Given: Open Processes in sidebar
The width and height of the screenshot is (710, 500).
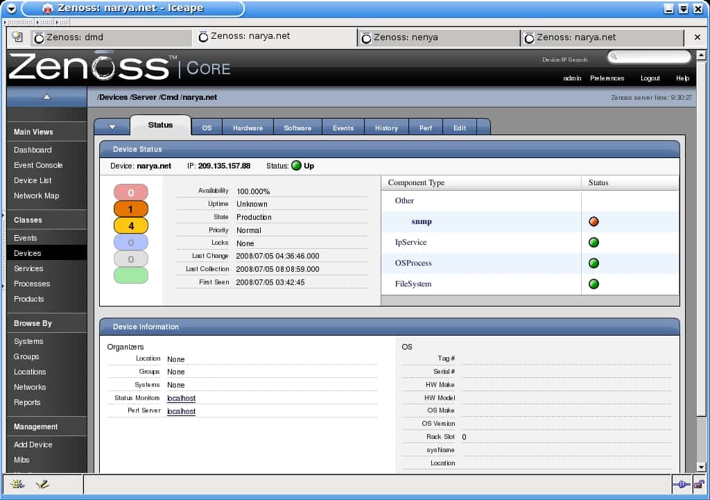Looking at the screenshot, I should tap(32, 284).
